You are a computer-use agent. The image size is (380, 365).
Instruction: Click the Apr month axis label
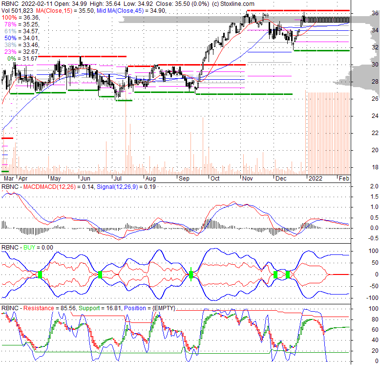23,179
